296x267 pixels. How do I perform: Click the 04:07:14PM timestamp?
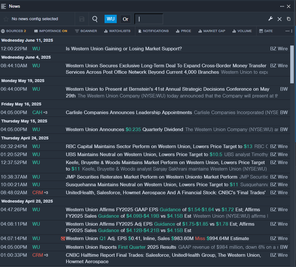click(x=14, y=238)
